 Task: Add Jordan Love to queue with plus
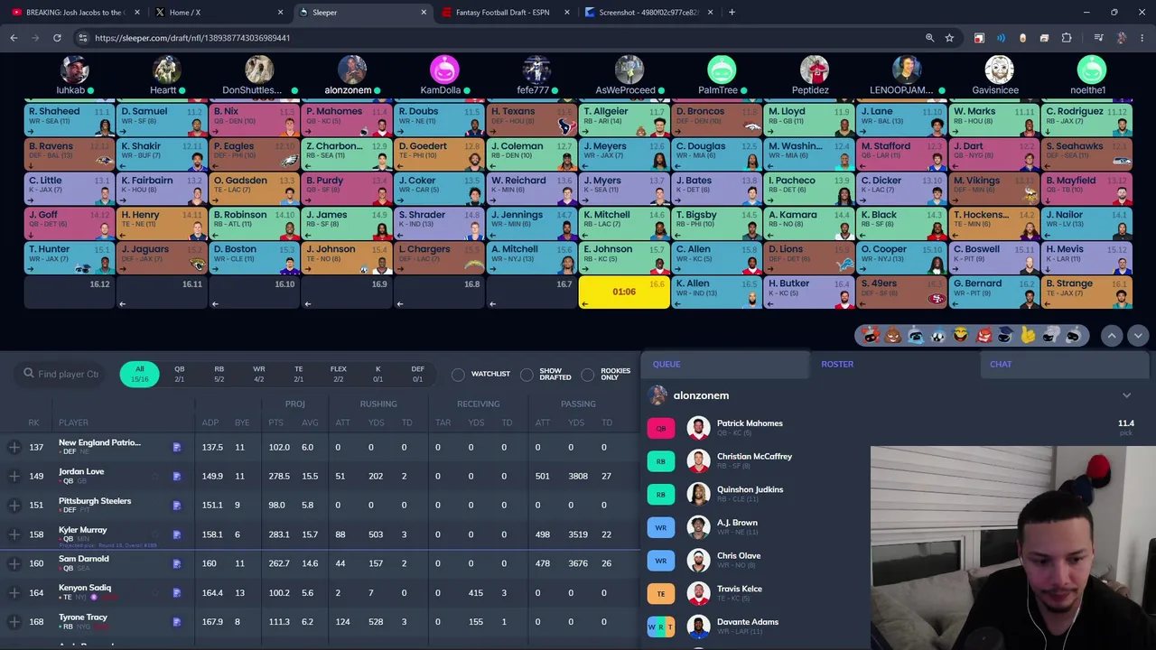[14, 476]
